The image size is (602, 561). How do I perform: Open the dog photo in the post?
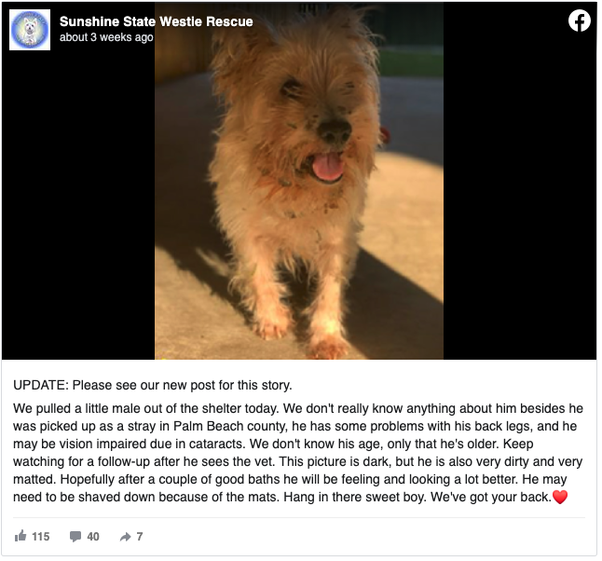pyautogui.click(x=299, y=181)
